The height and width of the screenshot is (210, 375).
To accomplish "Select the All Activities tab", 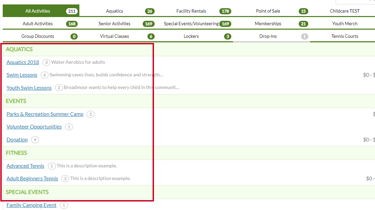I will (41, 11).
